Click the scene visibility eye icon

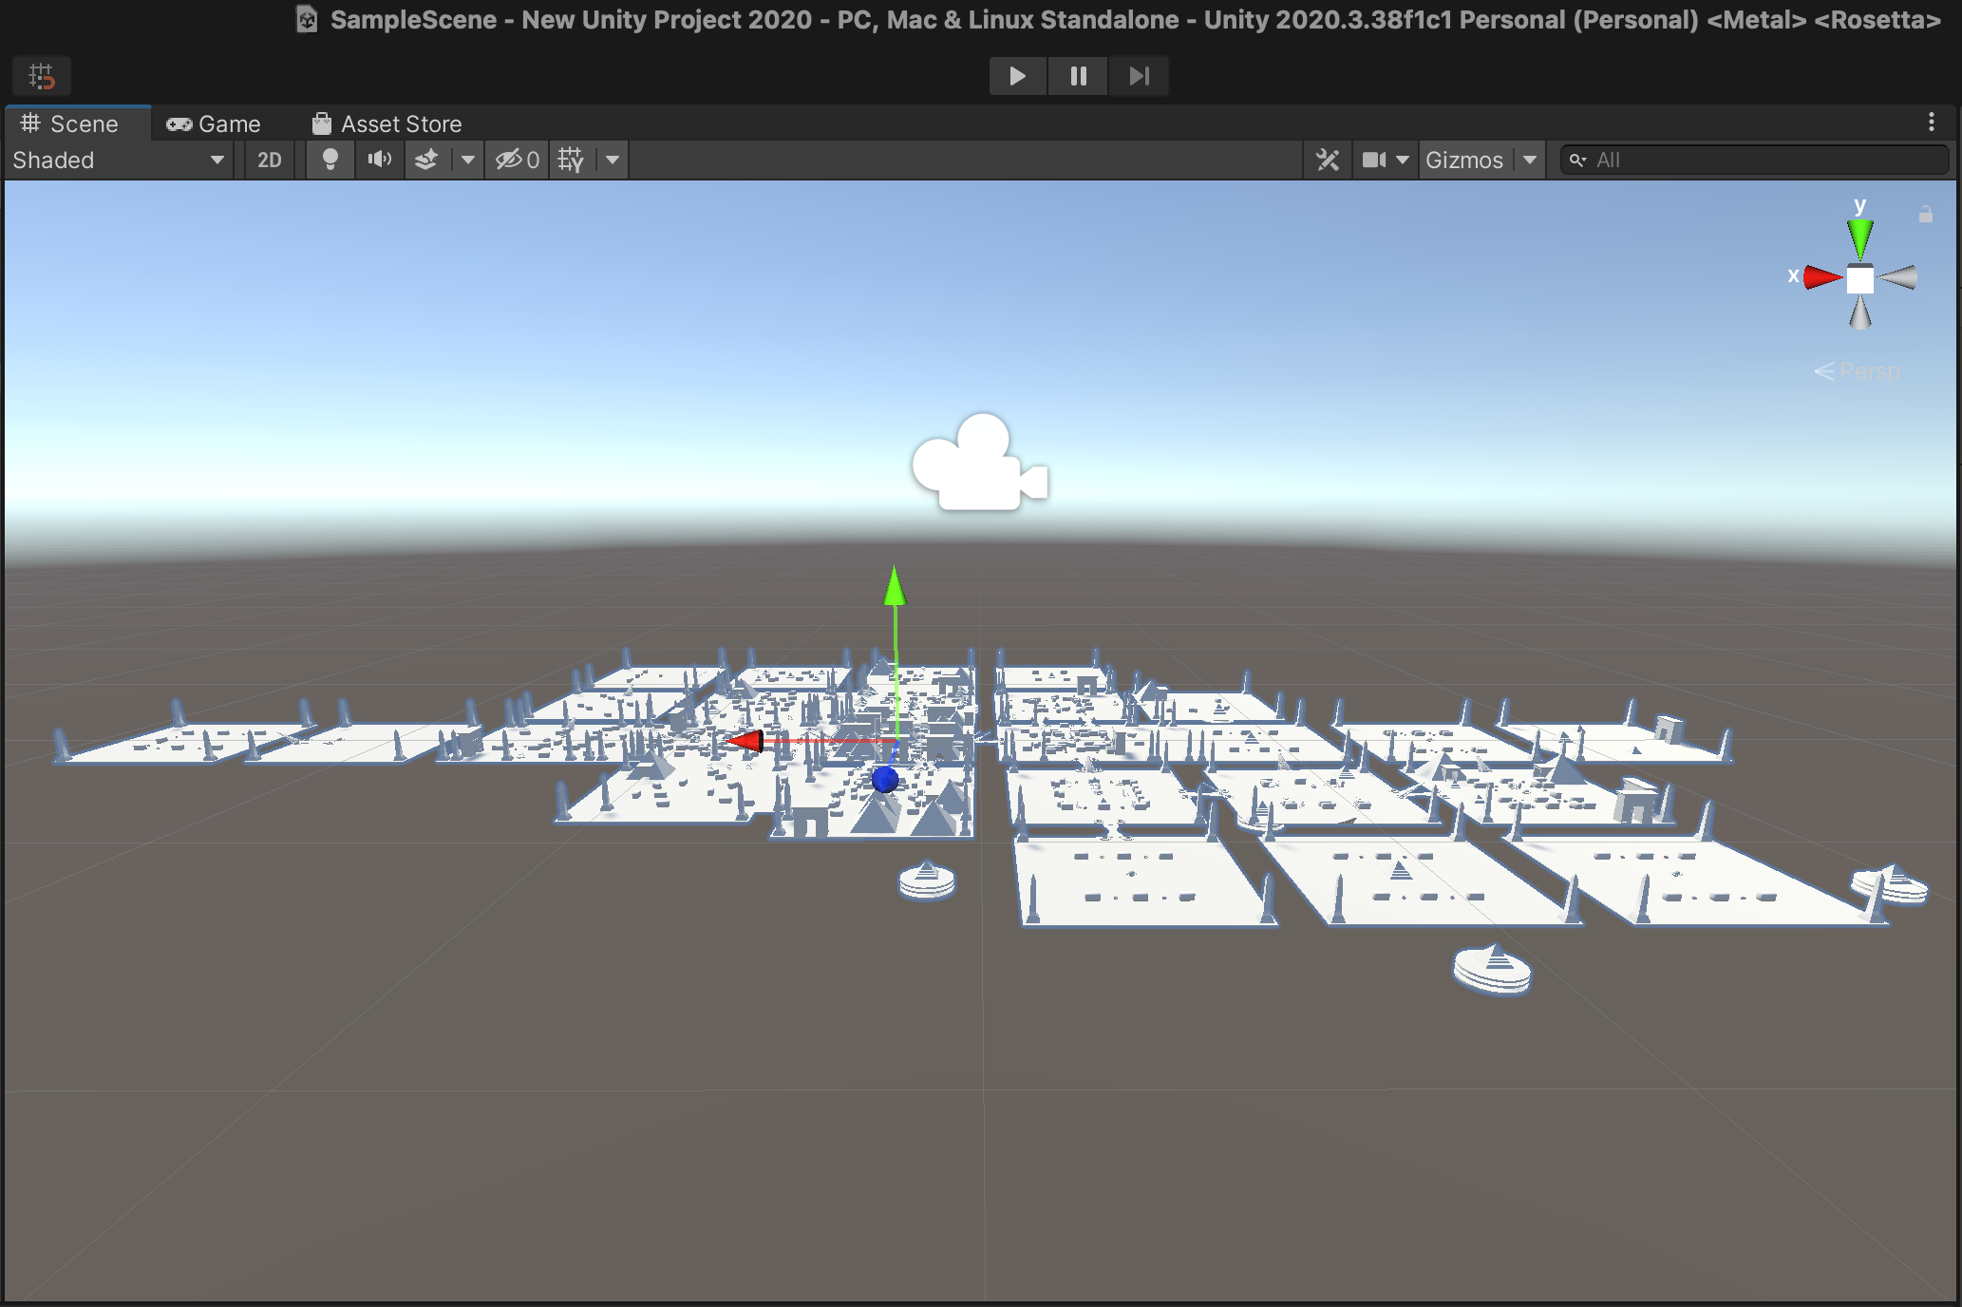[x=509, y=160]
